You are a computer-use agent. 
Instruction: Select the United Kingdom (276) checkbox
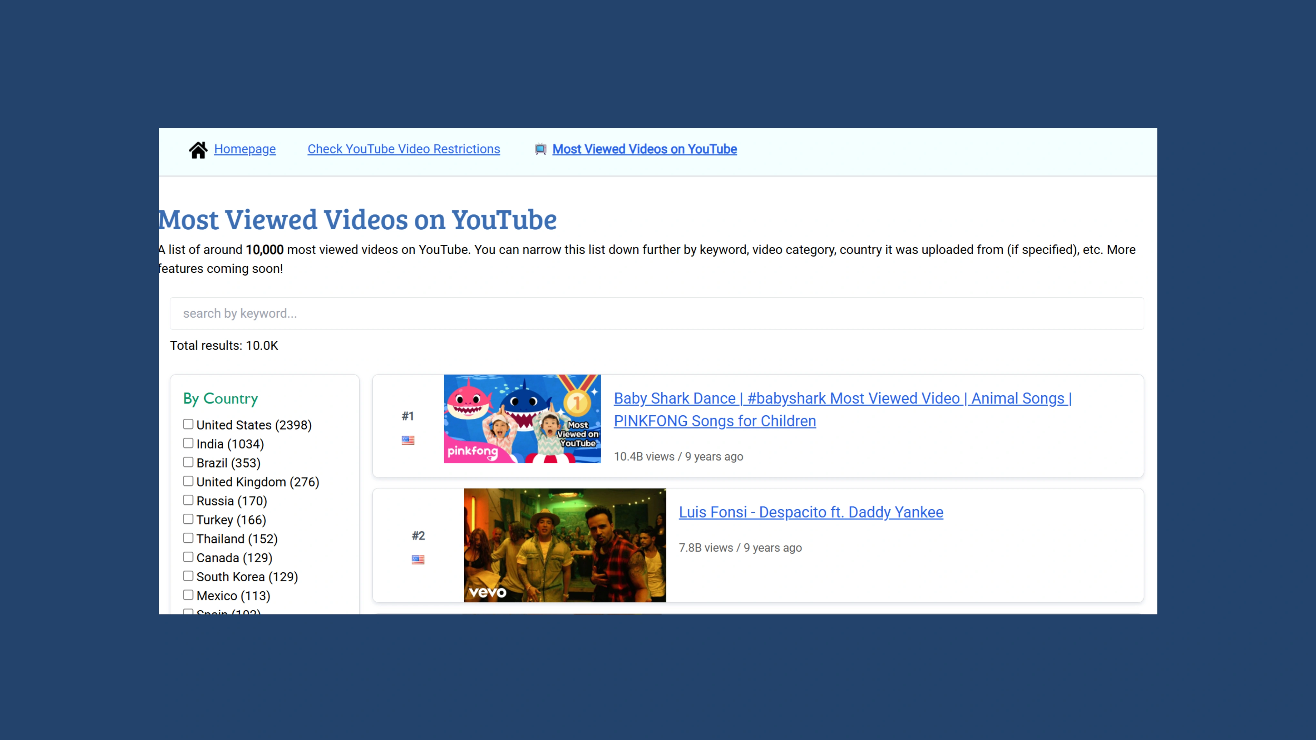(x=188, y=481)
